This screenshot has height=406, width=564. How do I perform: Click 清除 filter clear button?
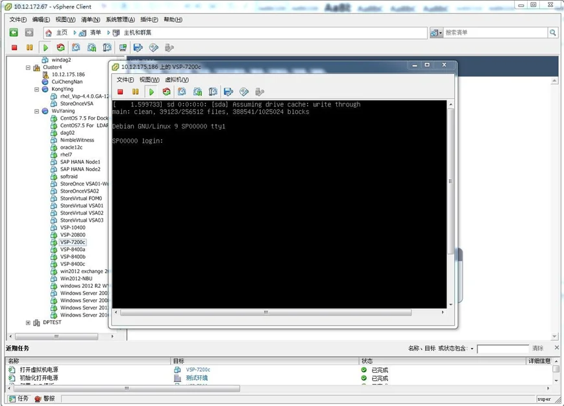538,348
